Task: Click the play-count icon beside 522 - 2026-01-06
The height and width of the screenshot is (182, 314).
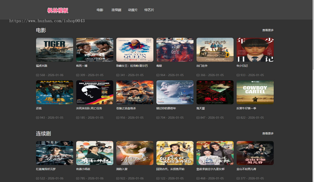Action: (x=37, y=178)
